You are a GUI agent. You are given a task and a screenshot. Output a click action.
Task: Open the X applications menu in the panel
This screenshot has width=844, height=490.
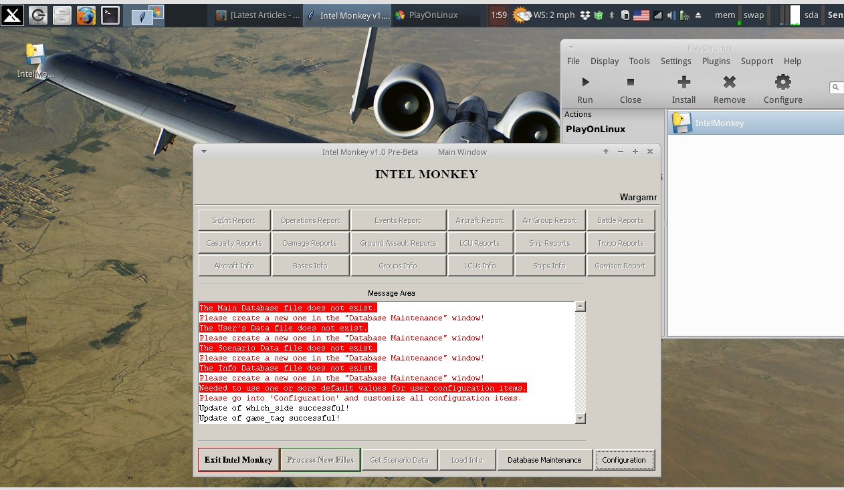[x=13, y=15]
